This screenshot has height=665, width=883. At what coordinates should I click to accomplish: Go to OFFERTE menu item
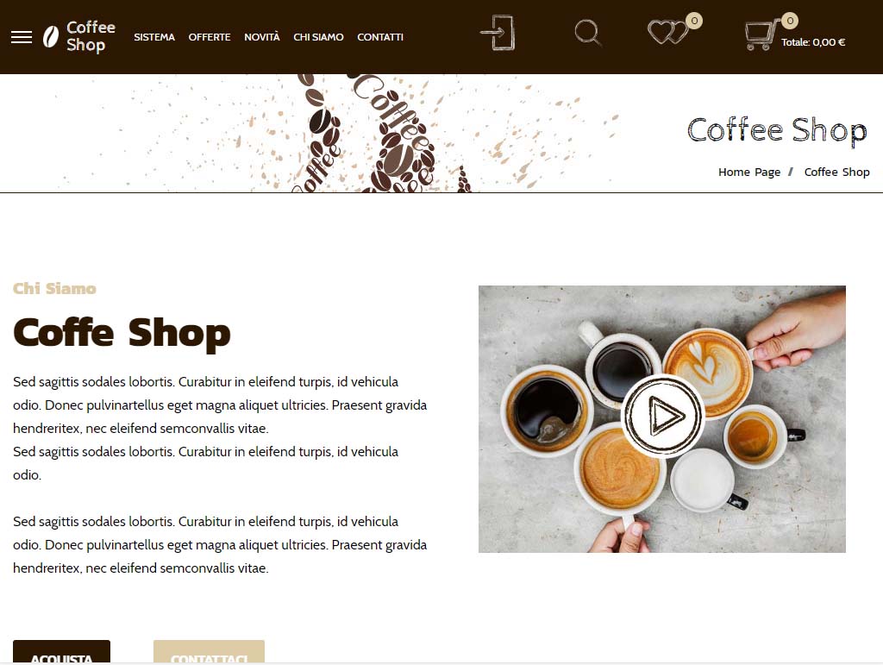[x=210, y=37]
